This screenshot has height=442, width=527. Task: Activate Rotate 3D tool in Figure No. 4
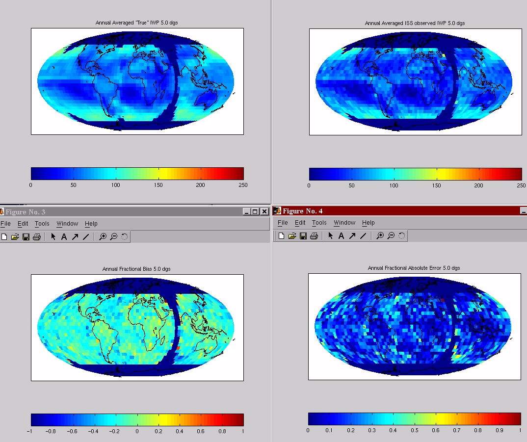(402, 235)
